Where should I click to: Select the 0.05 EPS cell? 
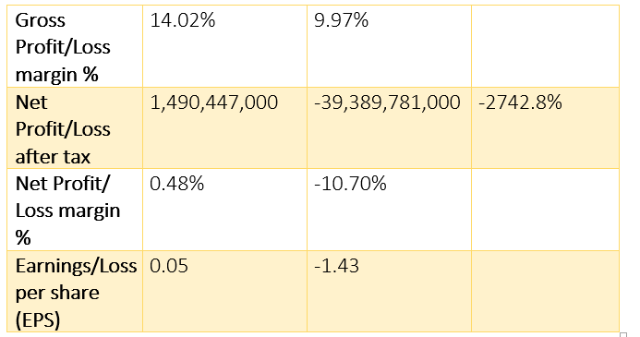coord(225,291)
